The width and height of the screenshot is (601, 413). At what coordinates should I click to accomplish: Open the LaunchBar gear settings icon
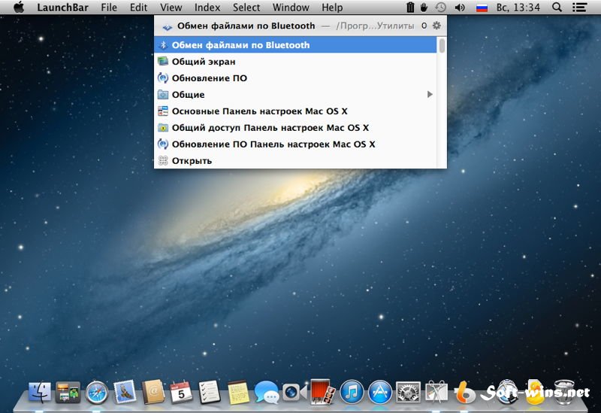click(x=436, y=26)
